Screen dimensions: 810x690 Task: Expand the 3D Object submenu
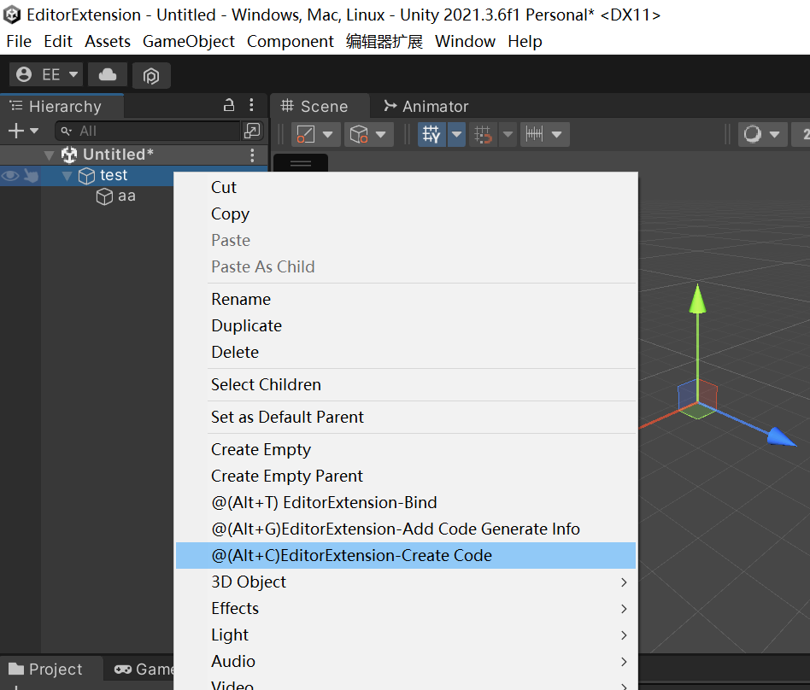(x=406, y=582)
